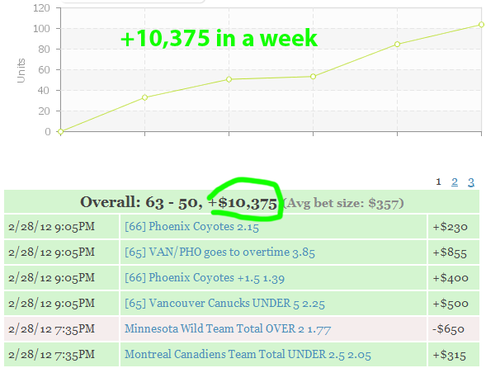Go to results page 3
The width and height of the screenshot is (486, 368).
point(471,182)
